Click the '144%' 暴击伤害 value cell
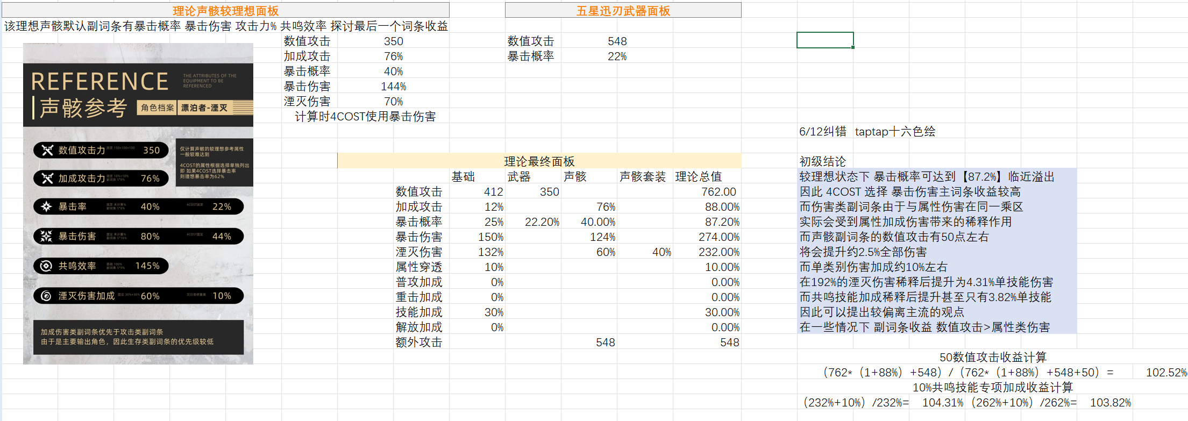 [394, 87]
